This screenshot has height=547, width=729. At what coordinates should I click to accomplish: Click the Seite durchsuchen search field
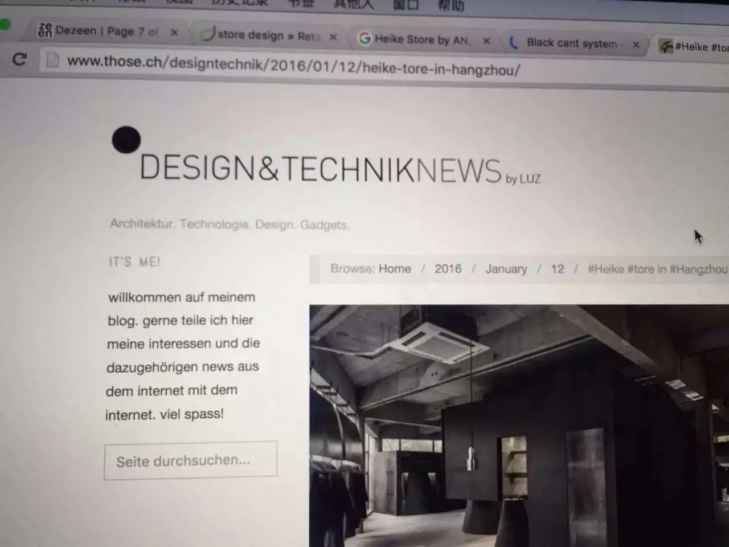point(191,460)
